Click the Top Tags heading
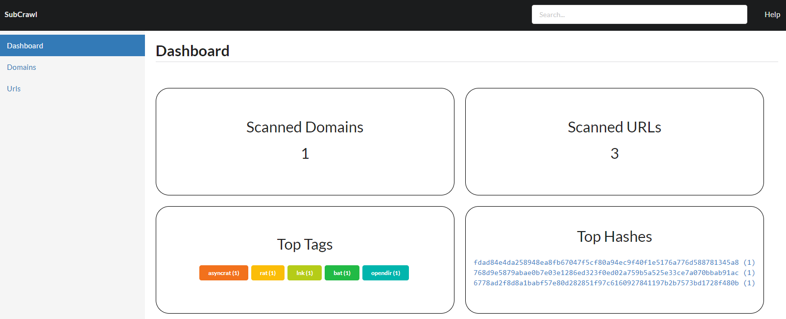The image size is (786, 319). [305, 244]
